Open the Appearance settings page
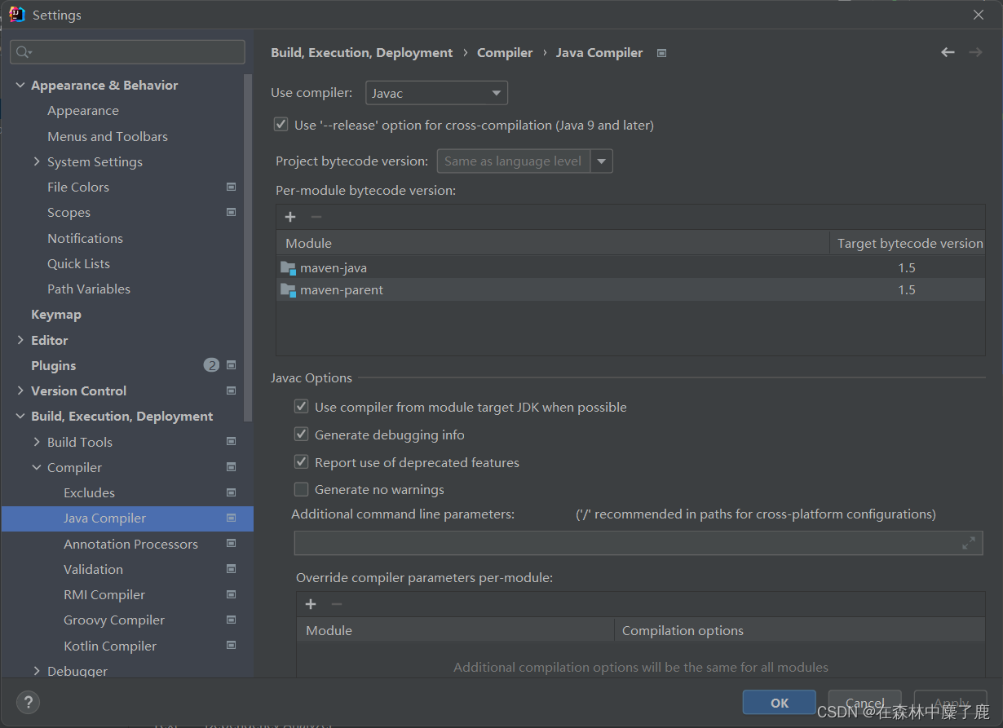This screenshot has height=728, width=1003. [x=83, y=111]
